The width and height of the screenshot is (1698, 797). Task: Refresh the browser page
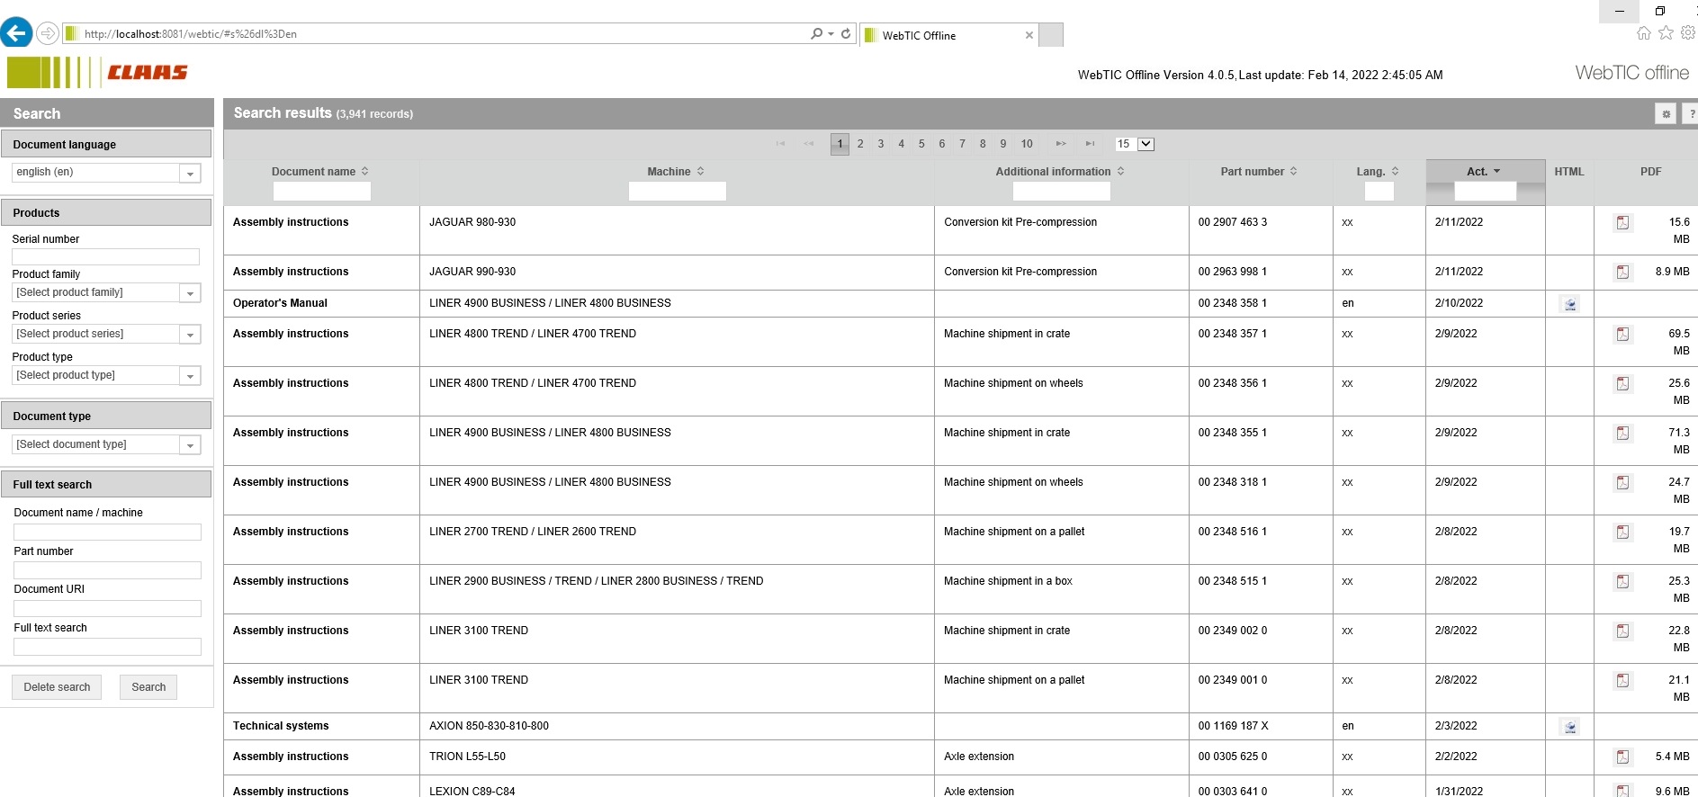coord(846,33)
